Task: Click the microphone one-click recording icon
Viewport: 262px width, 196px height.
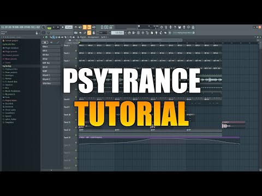Action: pyautogui.click(x=170, y=27)
